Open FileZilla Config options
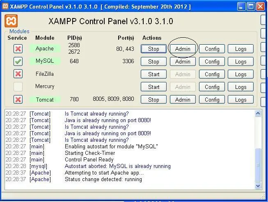Viewport: 268px width, 202px height. pos(212,74)
